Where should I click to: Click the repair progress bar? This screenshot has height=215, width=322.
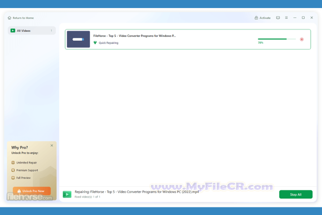(277, 39)
